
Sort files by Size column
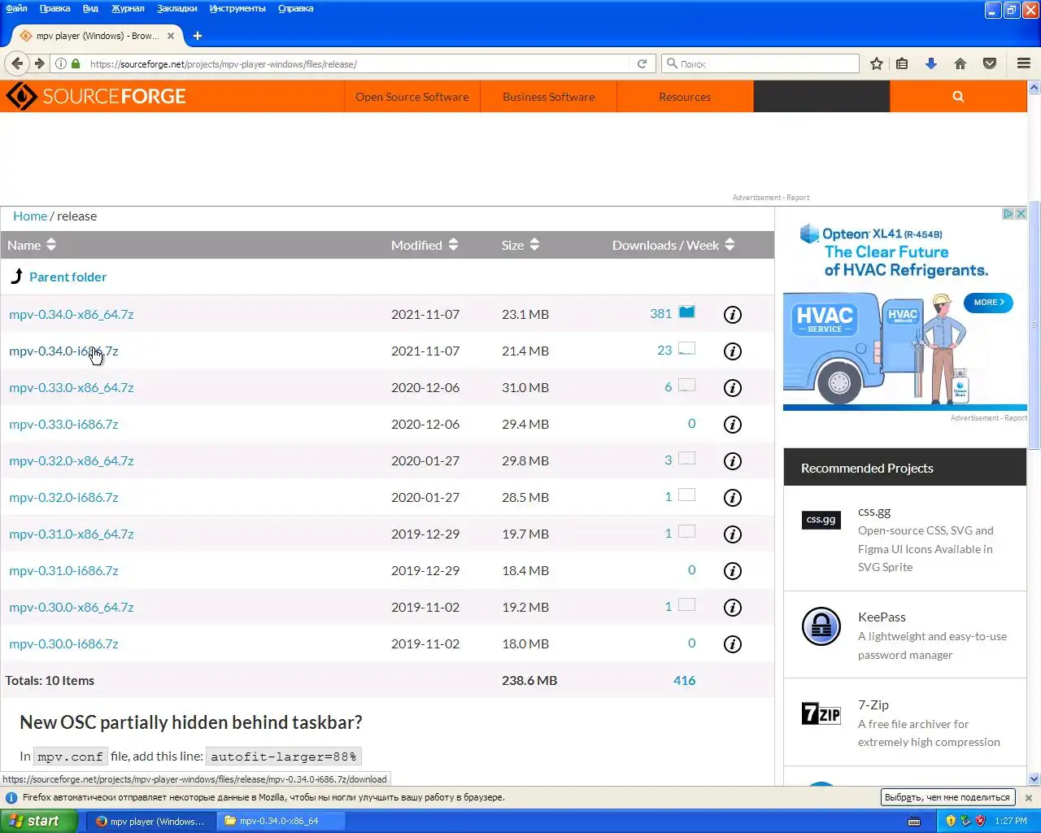[x=520, y=245]
